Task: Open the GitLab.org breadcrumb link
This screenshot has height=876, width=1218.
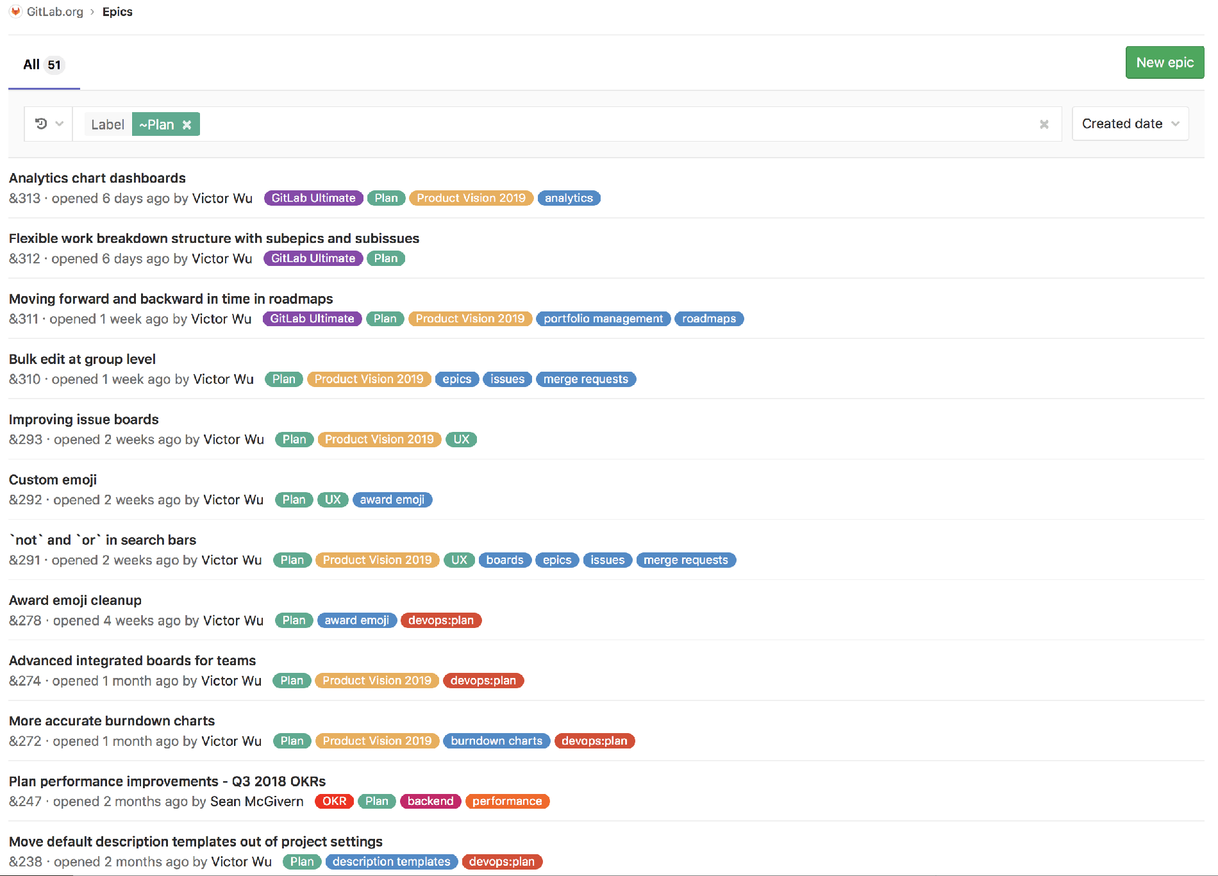Action: (x=54, y=11)
